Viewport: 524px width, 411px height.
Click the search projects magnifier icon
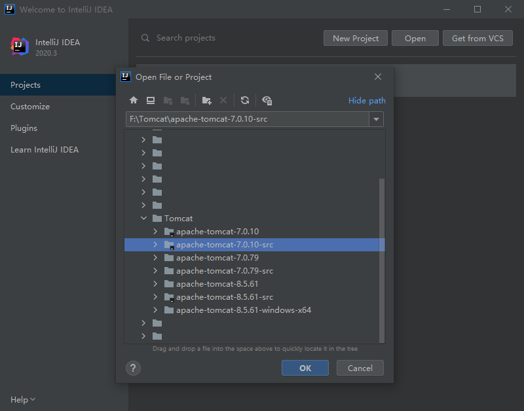coord(145,38)
